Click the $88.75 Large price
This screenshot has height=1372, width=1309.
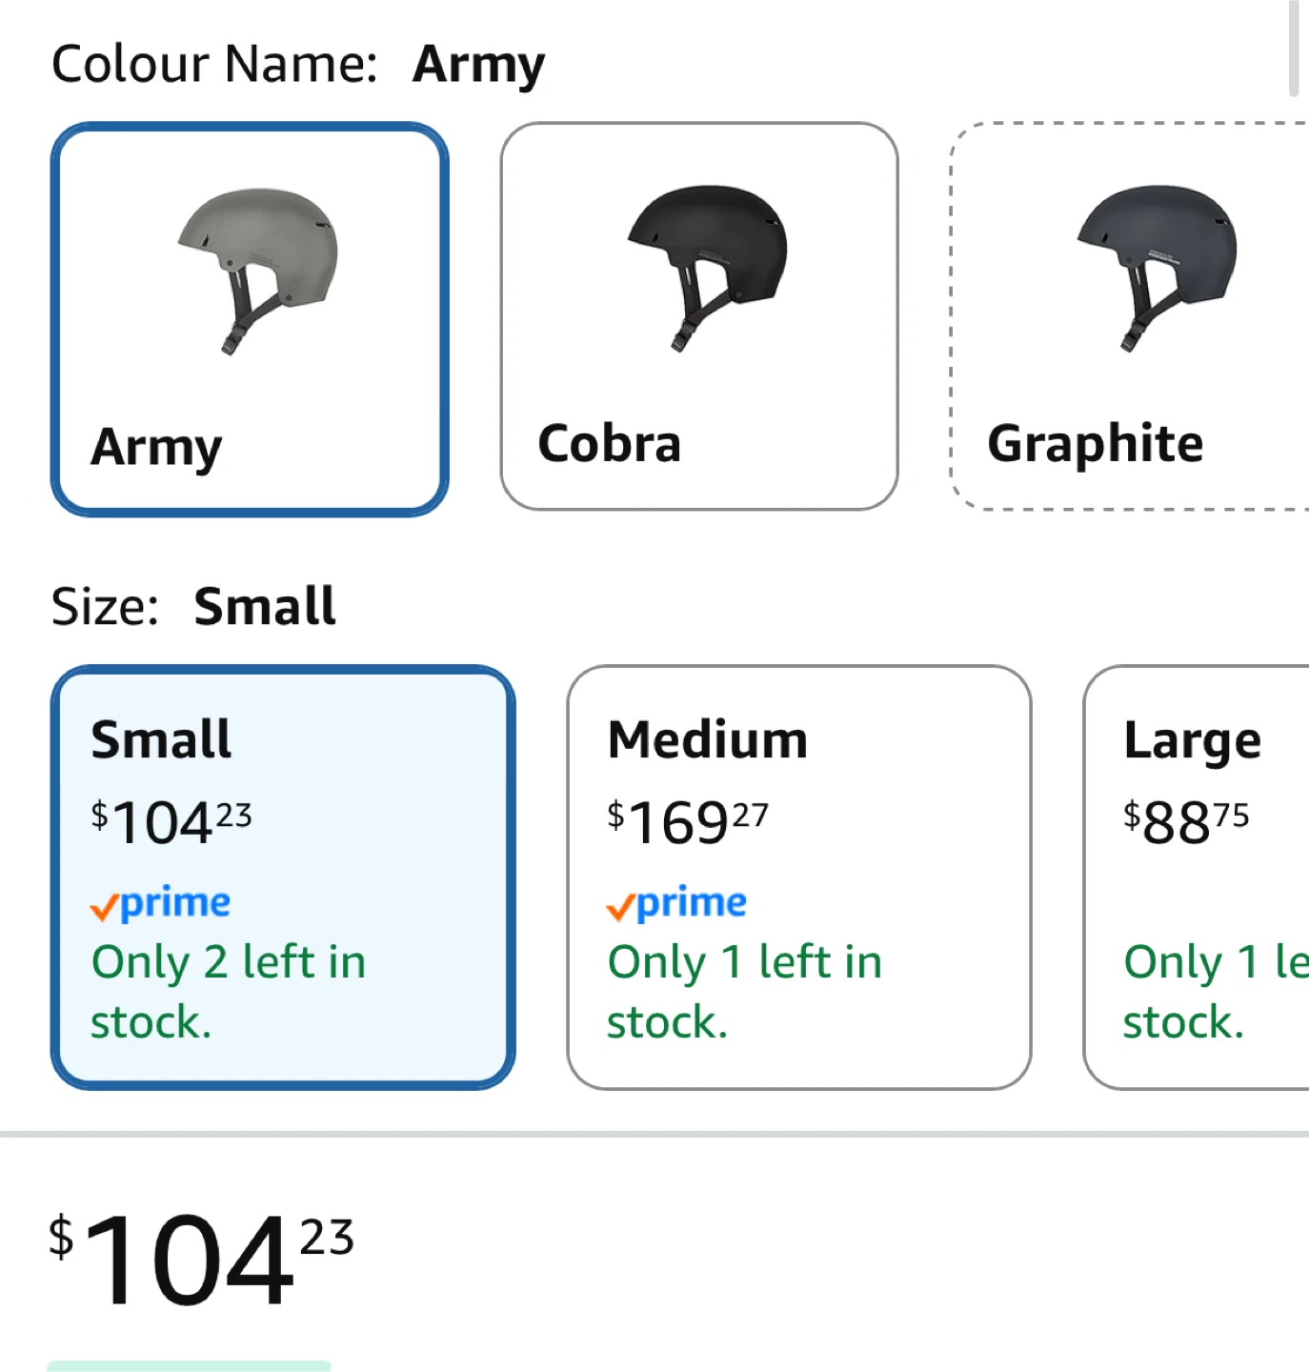[x=1186, y=822]
